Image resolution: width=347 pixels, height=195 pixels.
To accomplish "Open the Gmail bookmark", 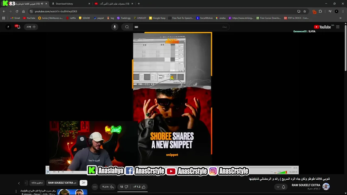I will click(15, 18).
